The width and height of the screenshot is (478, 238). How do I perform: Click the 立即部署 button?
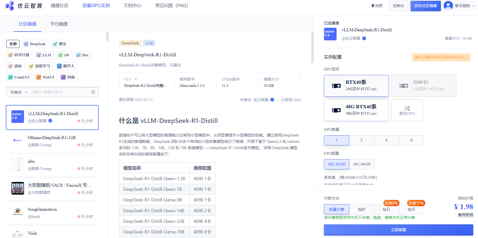click(x=398, y=230)
